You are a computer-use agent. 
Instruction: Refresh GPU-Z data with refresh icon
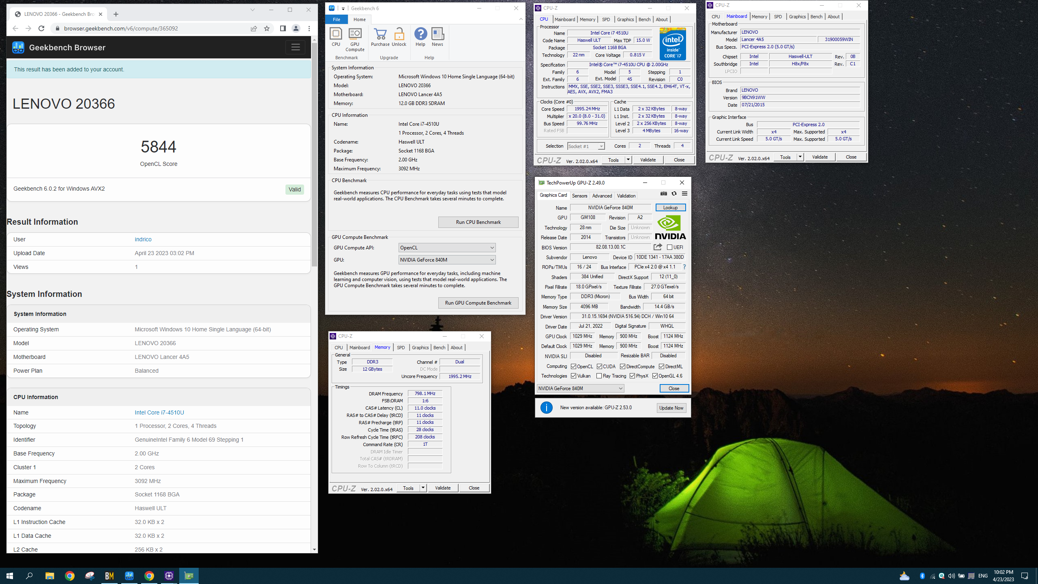(674, 194)
